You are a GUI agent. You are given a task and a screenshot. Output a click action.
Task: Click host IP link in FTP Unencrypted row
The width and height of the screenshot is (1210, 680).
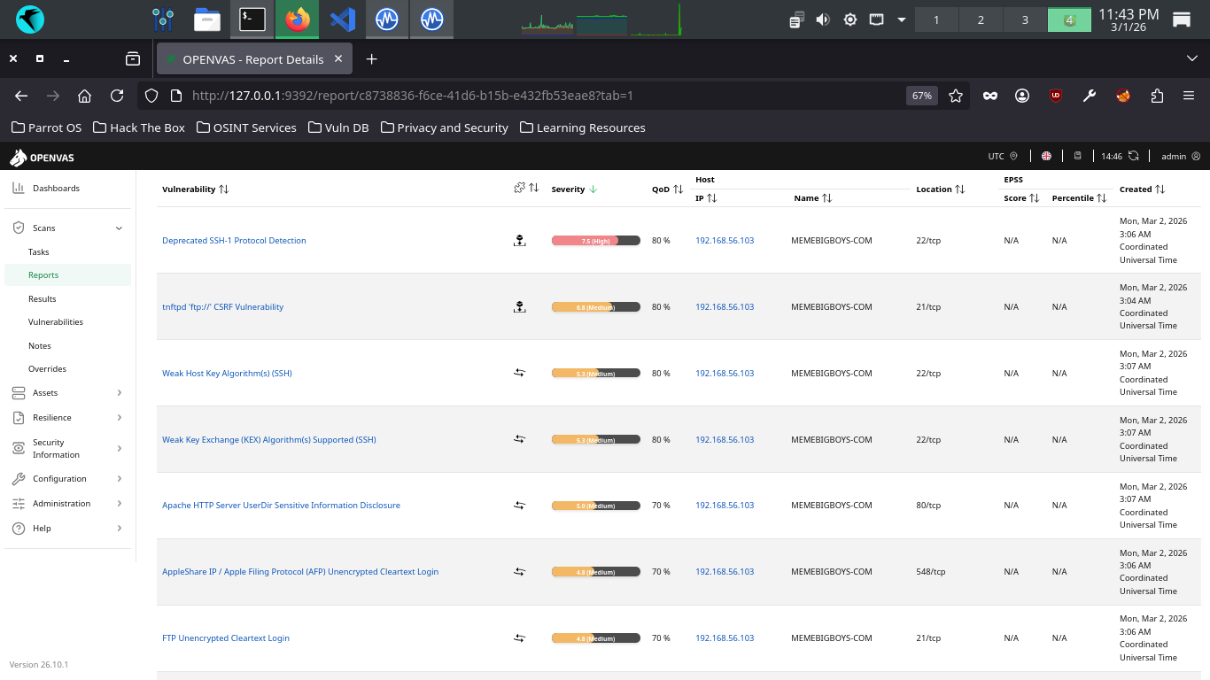coord(725,637)
